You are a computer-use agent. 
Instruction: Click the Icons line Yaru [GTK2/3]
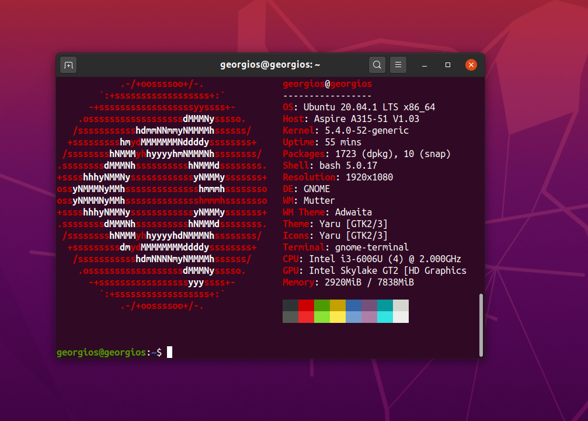point(335,235)
